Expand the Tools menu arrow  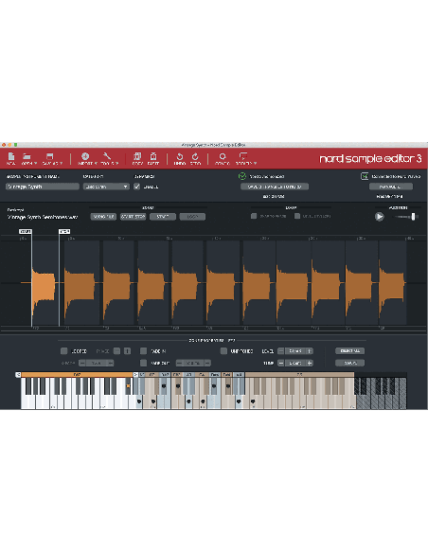coord(116,163)
